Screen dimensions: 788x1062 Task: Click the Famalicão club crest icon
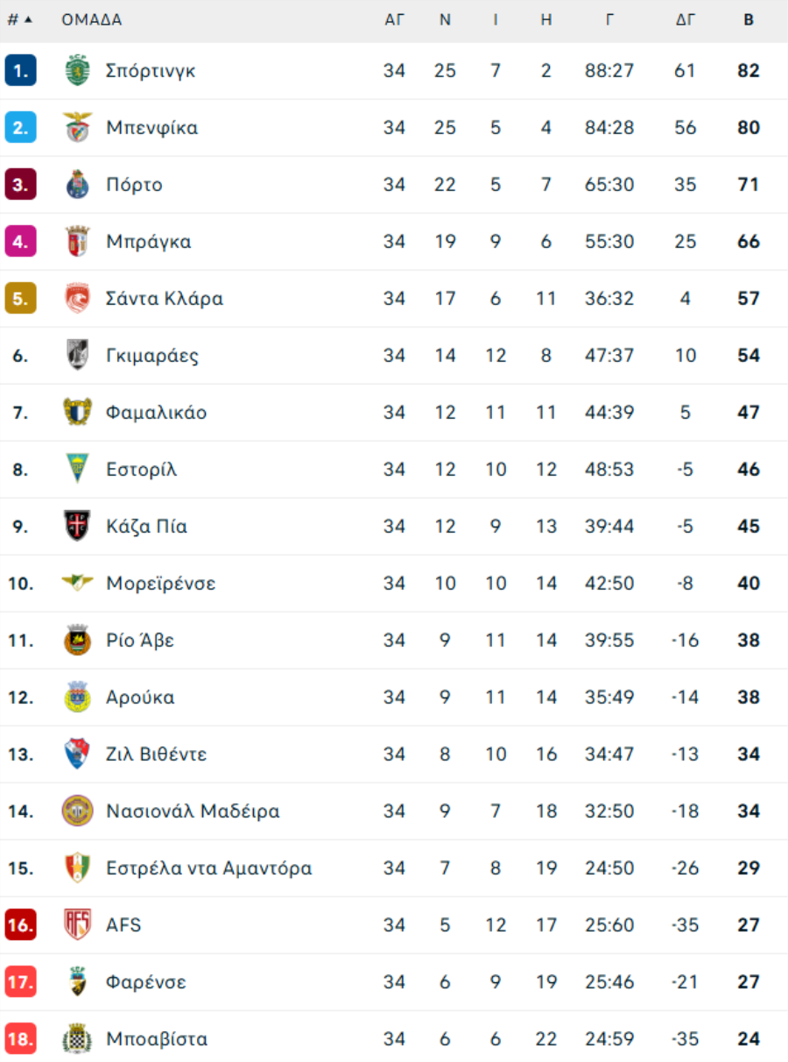pyautogui.click(x=78, y=412)
